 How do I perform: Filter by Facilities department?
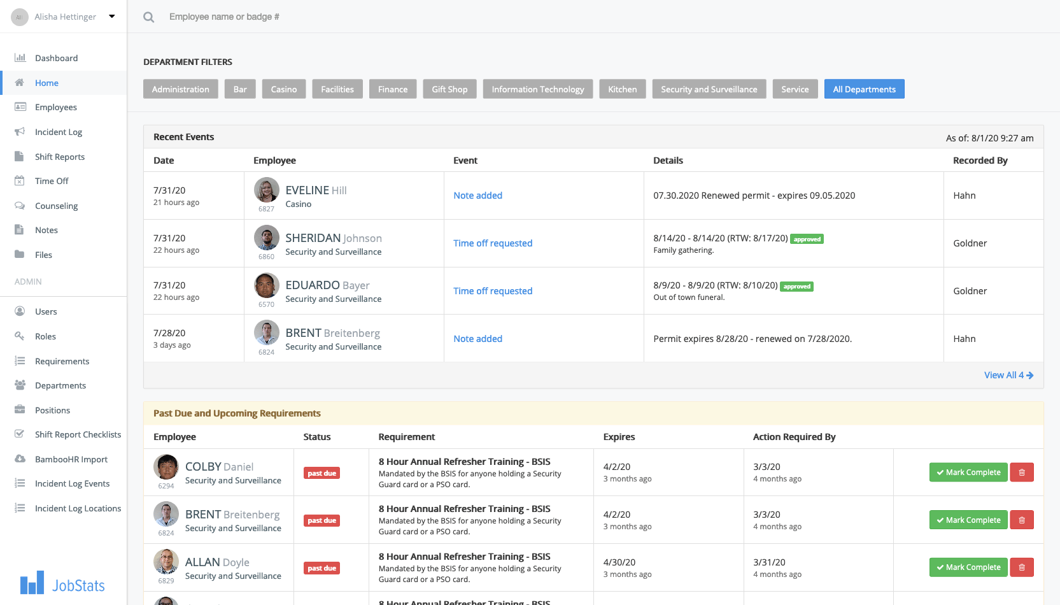pos(337,89)
